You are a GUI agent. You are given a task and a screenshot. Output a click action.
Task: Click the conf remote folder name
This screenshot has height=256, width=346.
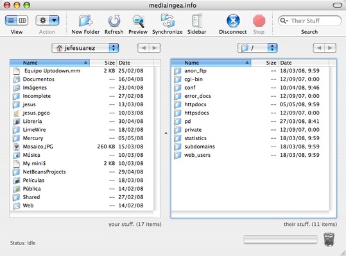coord(190,88)
